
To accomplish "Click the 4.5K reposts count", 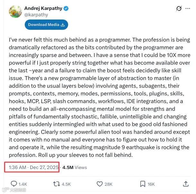I will (x=66, y=184).
